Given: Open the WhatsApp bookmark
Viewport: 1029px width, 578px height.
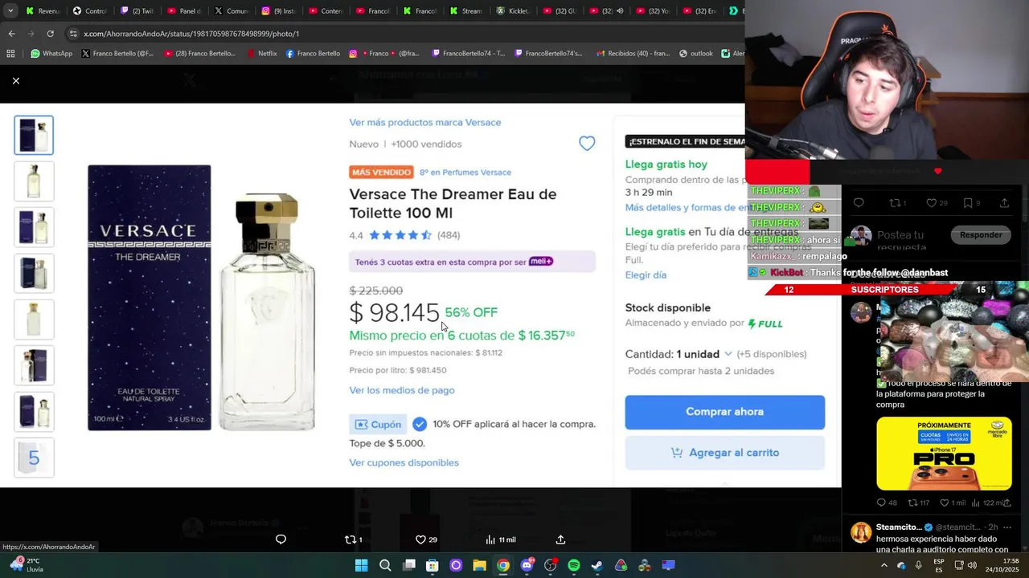Looking at the screenshot, I should (51, 54).
